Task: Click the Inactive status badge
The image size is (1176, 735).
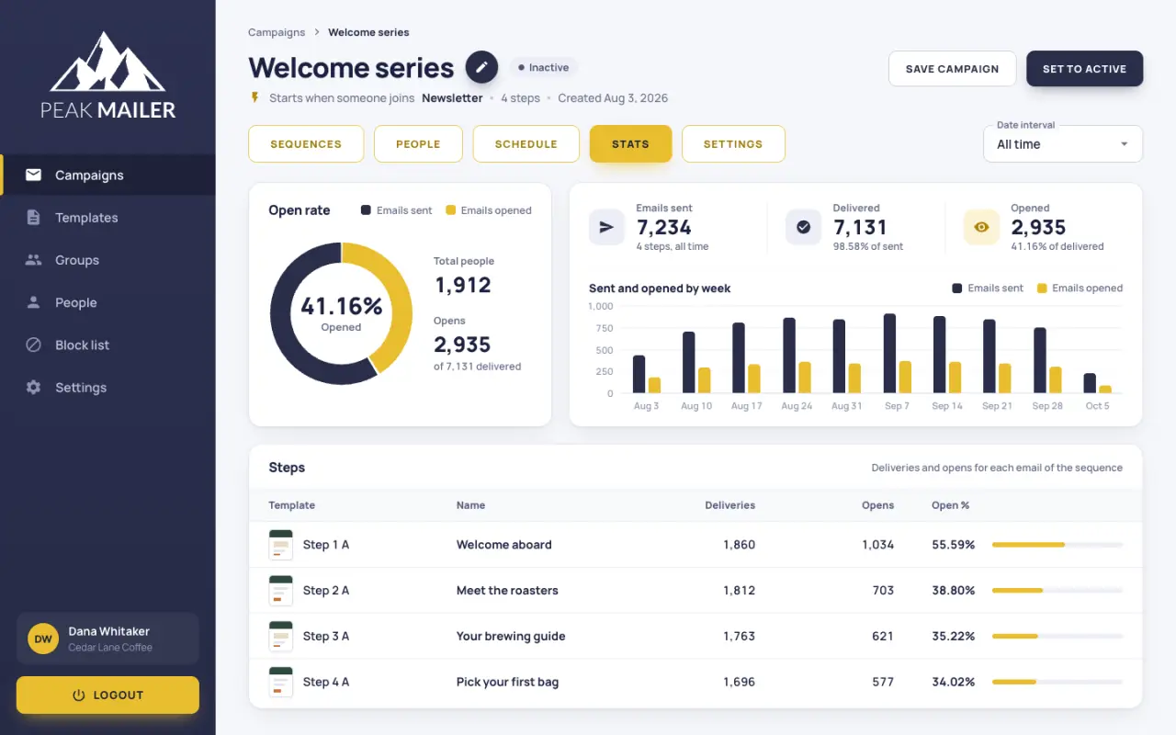Action: 543,67
